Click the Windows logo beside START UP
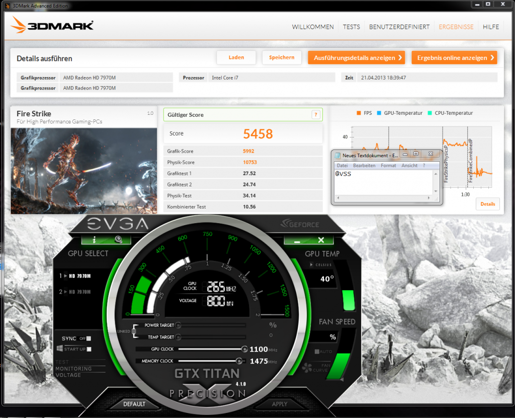This screenshot has height=418, width=515. pyautogui.click(x=60, y=349)
